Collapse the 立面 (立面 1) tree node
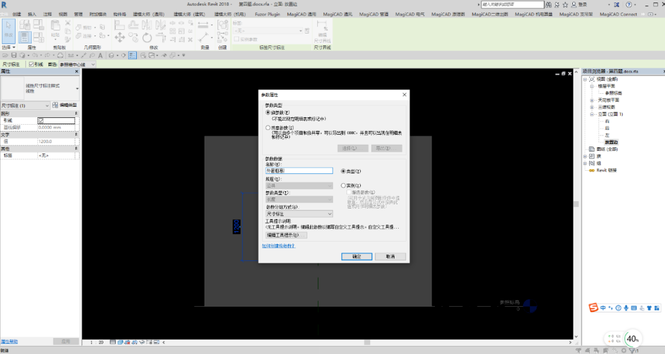This screenshot has width=665, height=354. click(592, 114)
